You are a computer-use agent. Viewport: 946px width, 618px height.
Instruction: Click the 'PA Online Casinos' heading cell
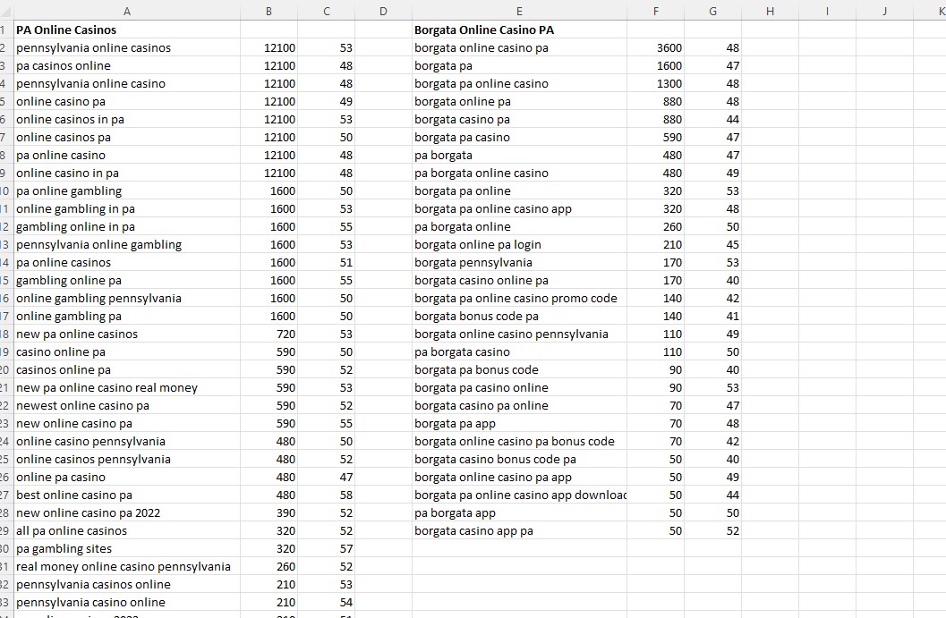pyautogui.click(x=127, y=30)
